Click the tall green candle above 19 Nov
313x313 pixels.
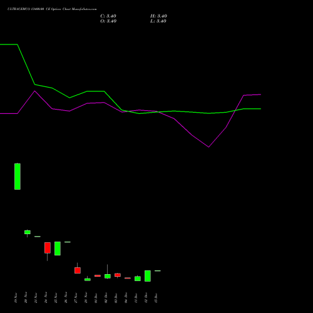pyautogui.click(x=18, y=177)
